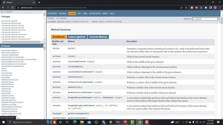The width and height of the screenshot is (223, 125).
Task: Open the DEPRECATED navigation item
Action: (x=95, y=14)
